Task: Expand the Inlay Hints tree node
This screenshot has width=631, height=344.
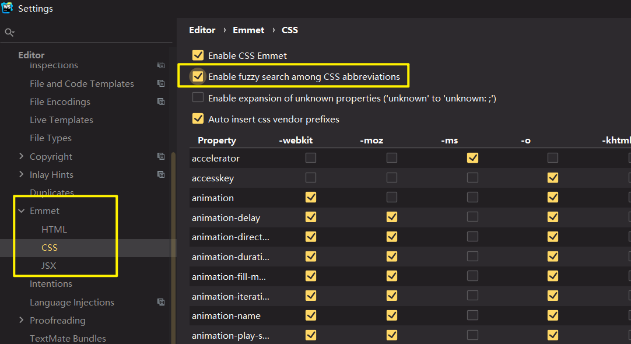Action: [x=22, y=174]
